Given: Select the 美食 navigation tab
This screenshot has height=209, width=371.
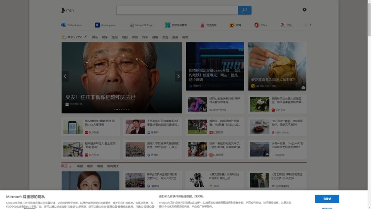Looking at the screenshot, I should pos(165,37).
